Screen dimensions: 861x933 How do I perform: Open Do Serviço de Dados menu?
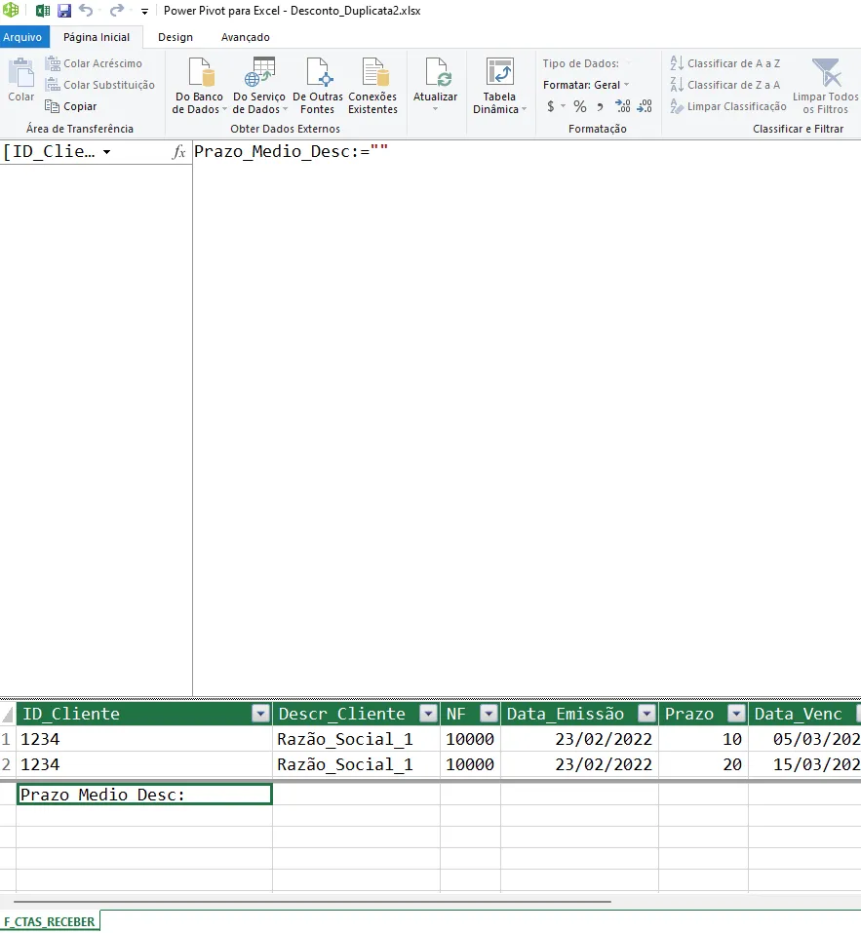click(259, 86)
